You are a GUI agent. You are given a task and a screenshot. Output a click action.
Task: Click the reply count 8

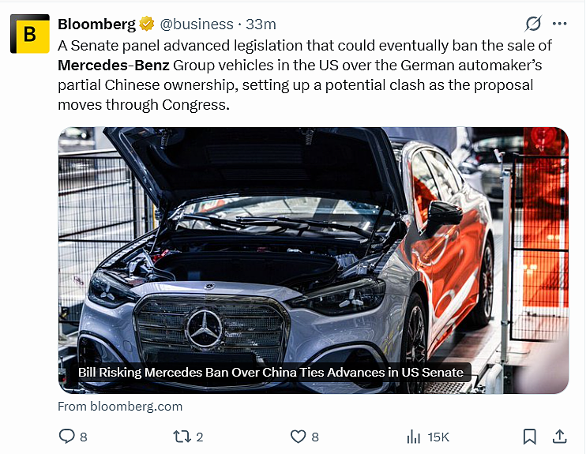[x=84, y=437]
